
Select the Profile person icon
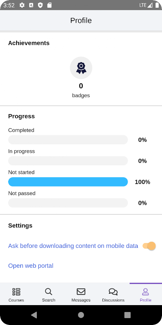(x=146, y=292)
